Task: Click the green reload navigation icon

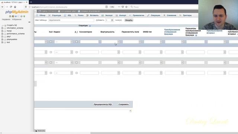Action: 24,16
